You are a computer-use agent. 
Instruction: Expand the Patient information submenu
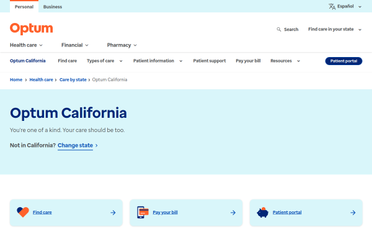157,61
